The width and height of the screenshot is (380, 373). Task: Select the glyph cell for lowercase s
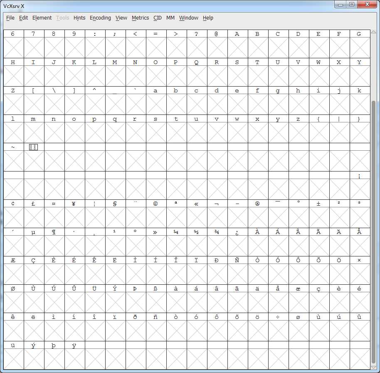156,129
